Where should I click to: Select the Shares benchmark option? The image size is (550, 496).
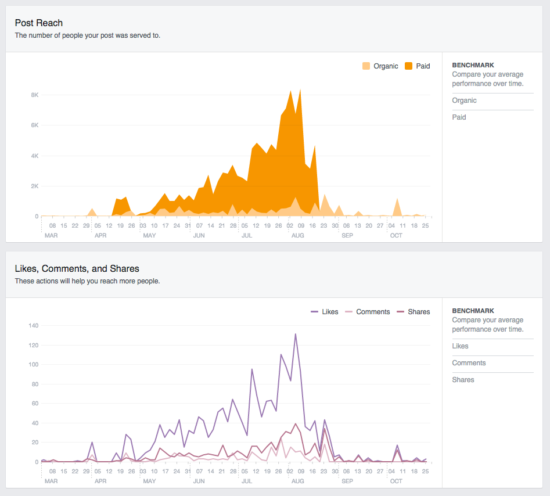[x=463, y=380]
